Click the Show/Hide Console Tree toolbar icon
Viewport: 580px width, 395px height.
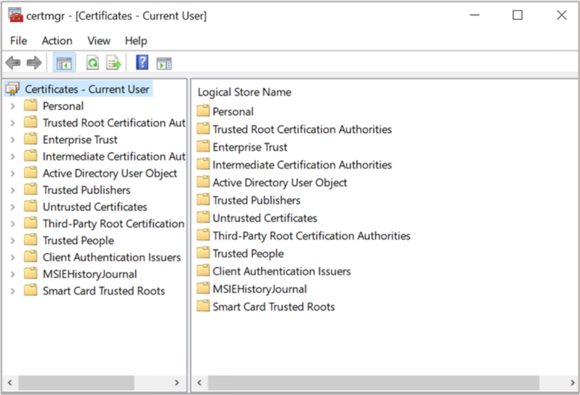tap(64, 63)
